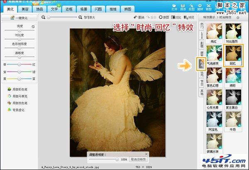Click the 青–红 cyan-red color balance slider
249x170 pixels.
19,64
